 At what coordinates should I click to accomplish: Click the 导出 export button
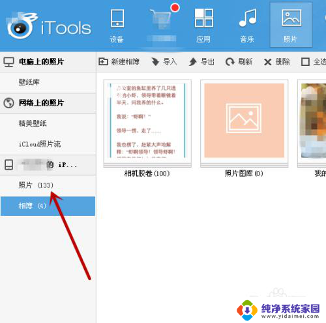[201, 62]
